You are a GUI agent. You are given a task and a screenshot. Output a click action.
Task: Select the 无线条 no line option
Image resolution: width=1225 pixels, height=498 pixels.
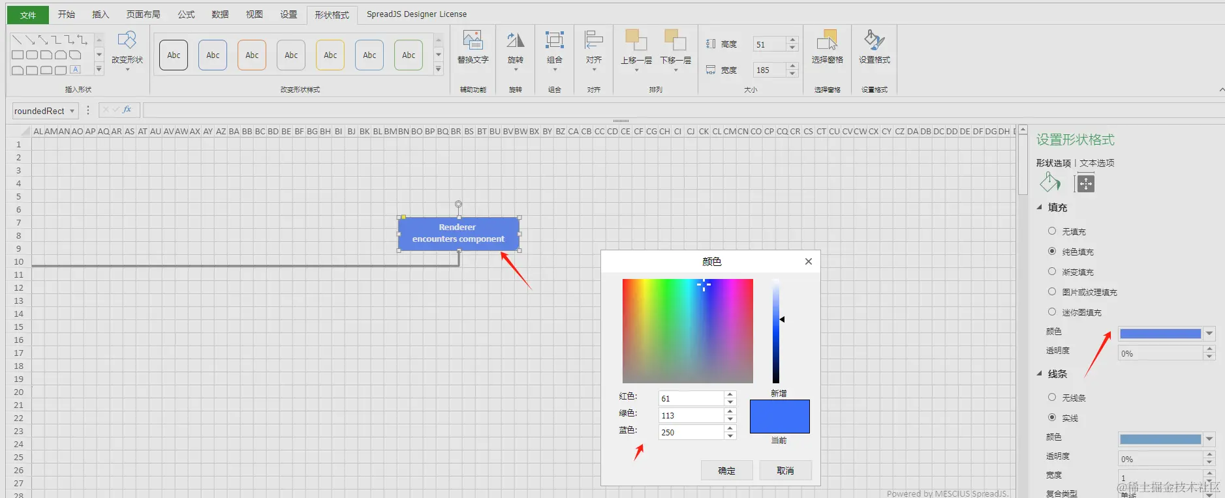pos(1052,397)
